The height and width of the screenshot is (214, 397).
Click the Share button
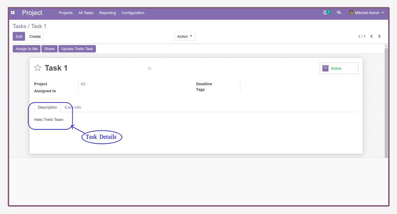[49, 49]
